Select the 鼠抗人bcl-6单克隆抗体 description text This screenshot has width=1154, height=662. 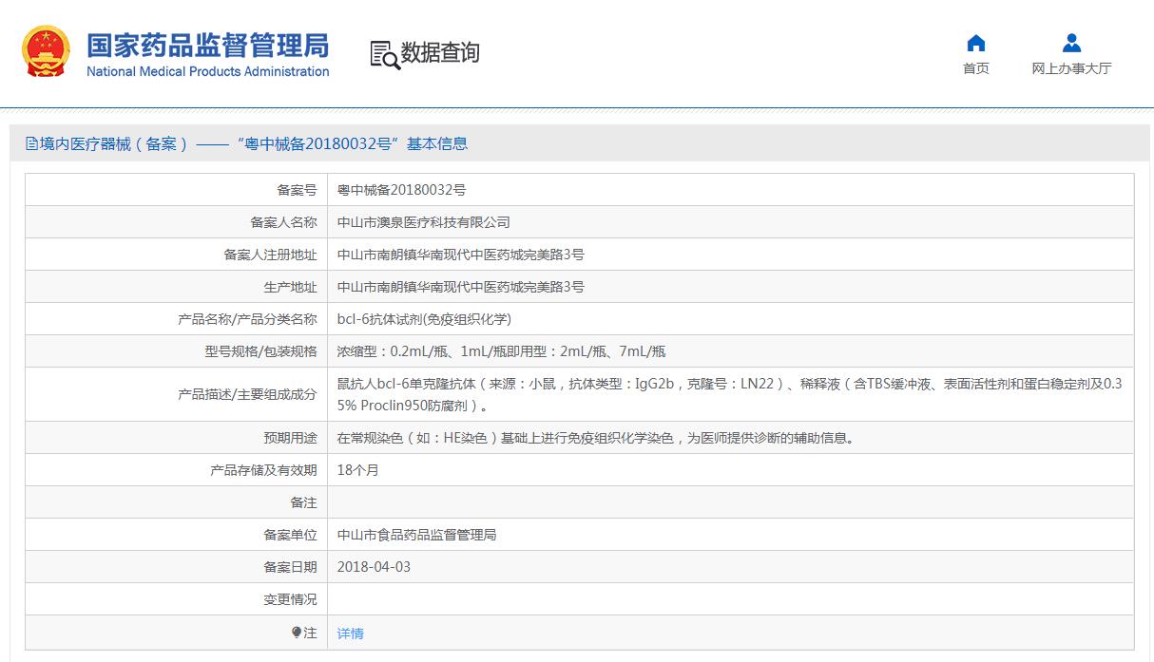pyautogui.click(x=730, y=394)
